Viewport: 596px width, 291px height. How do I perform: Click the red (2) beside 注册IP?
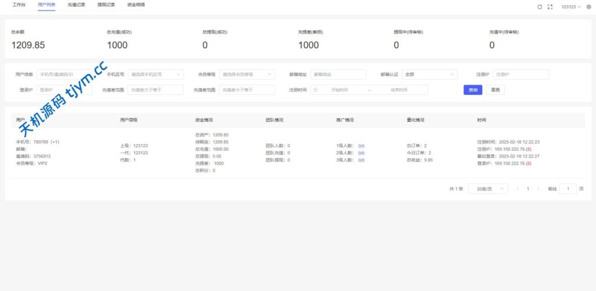point(528,149)
